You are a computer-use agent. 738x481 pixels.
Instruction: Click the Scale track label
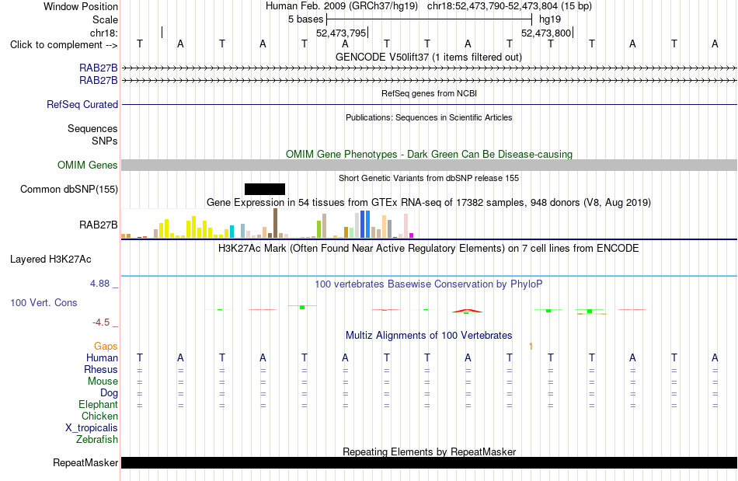click(x=105, y=19)
